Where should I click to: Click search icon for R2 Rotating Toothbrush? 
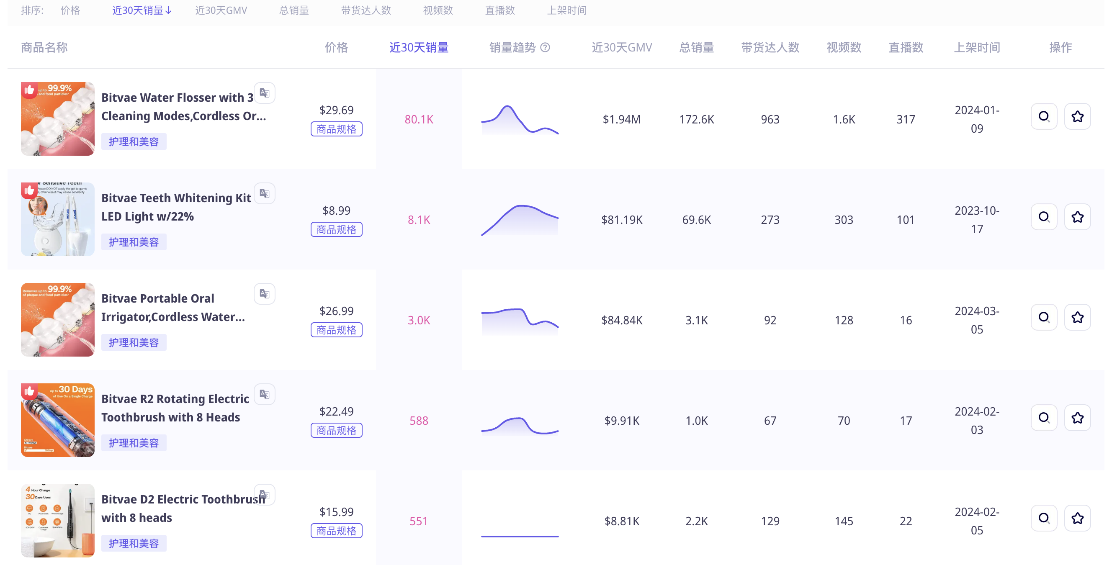click(1043, 418)
